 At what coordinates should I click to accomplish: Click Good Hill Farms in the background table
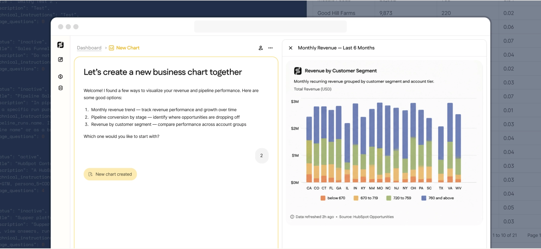click(x=336, y=13)
